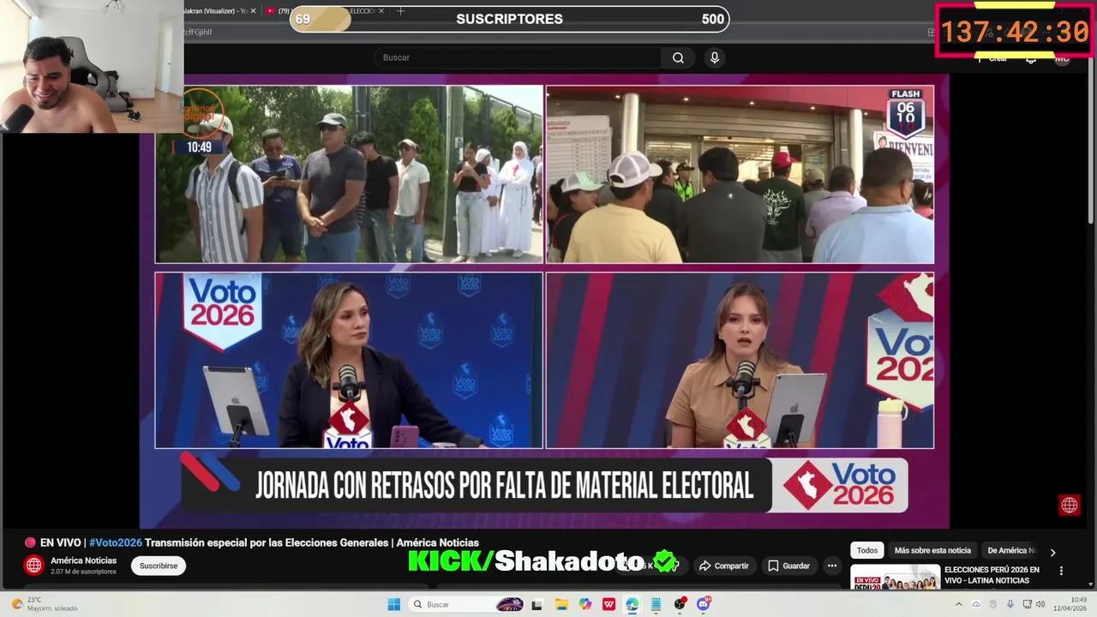Switch to Microsoft Edge in the taskbar
The height and width of the screenshot is (617, 1097).
[632, 604]
